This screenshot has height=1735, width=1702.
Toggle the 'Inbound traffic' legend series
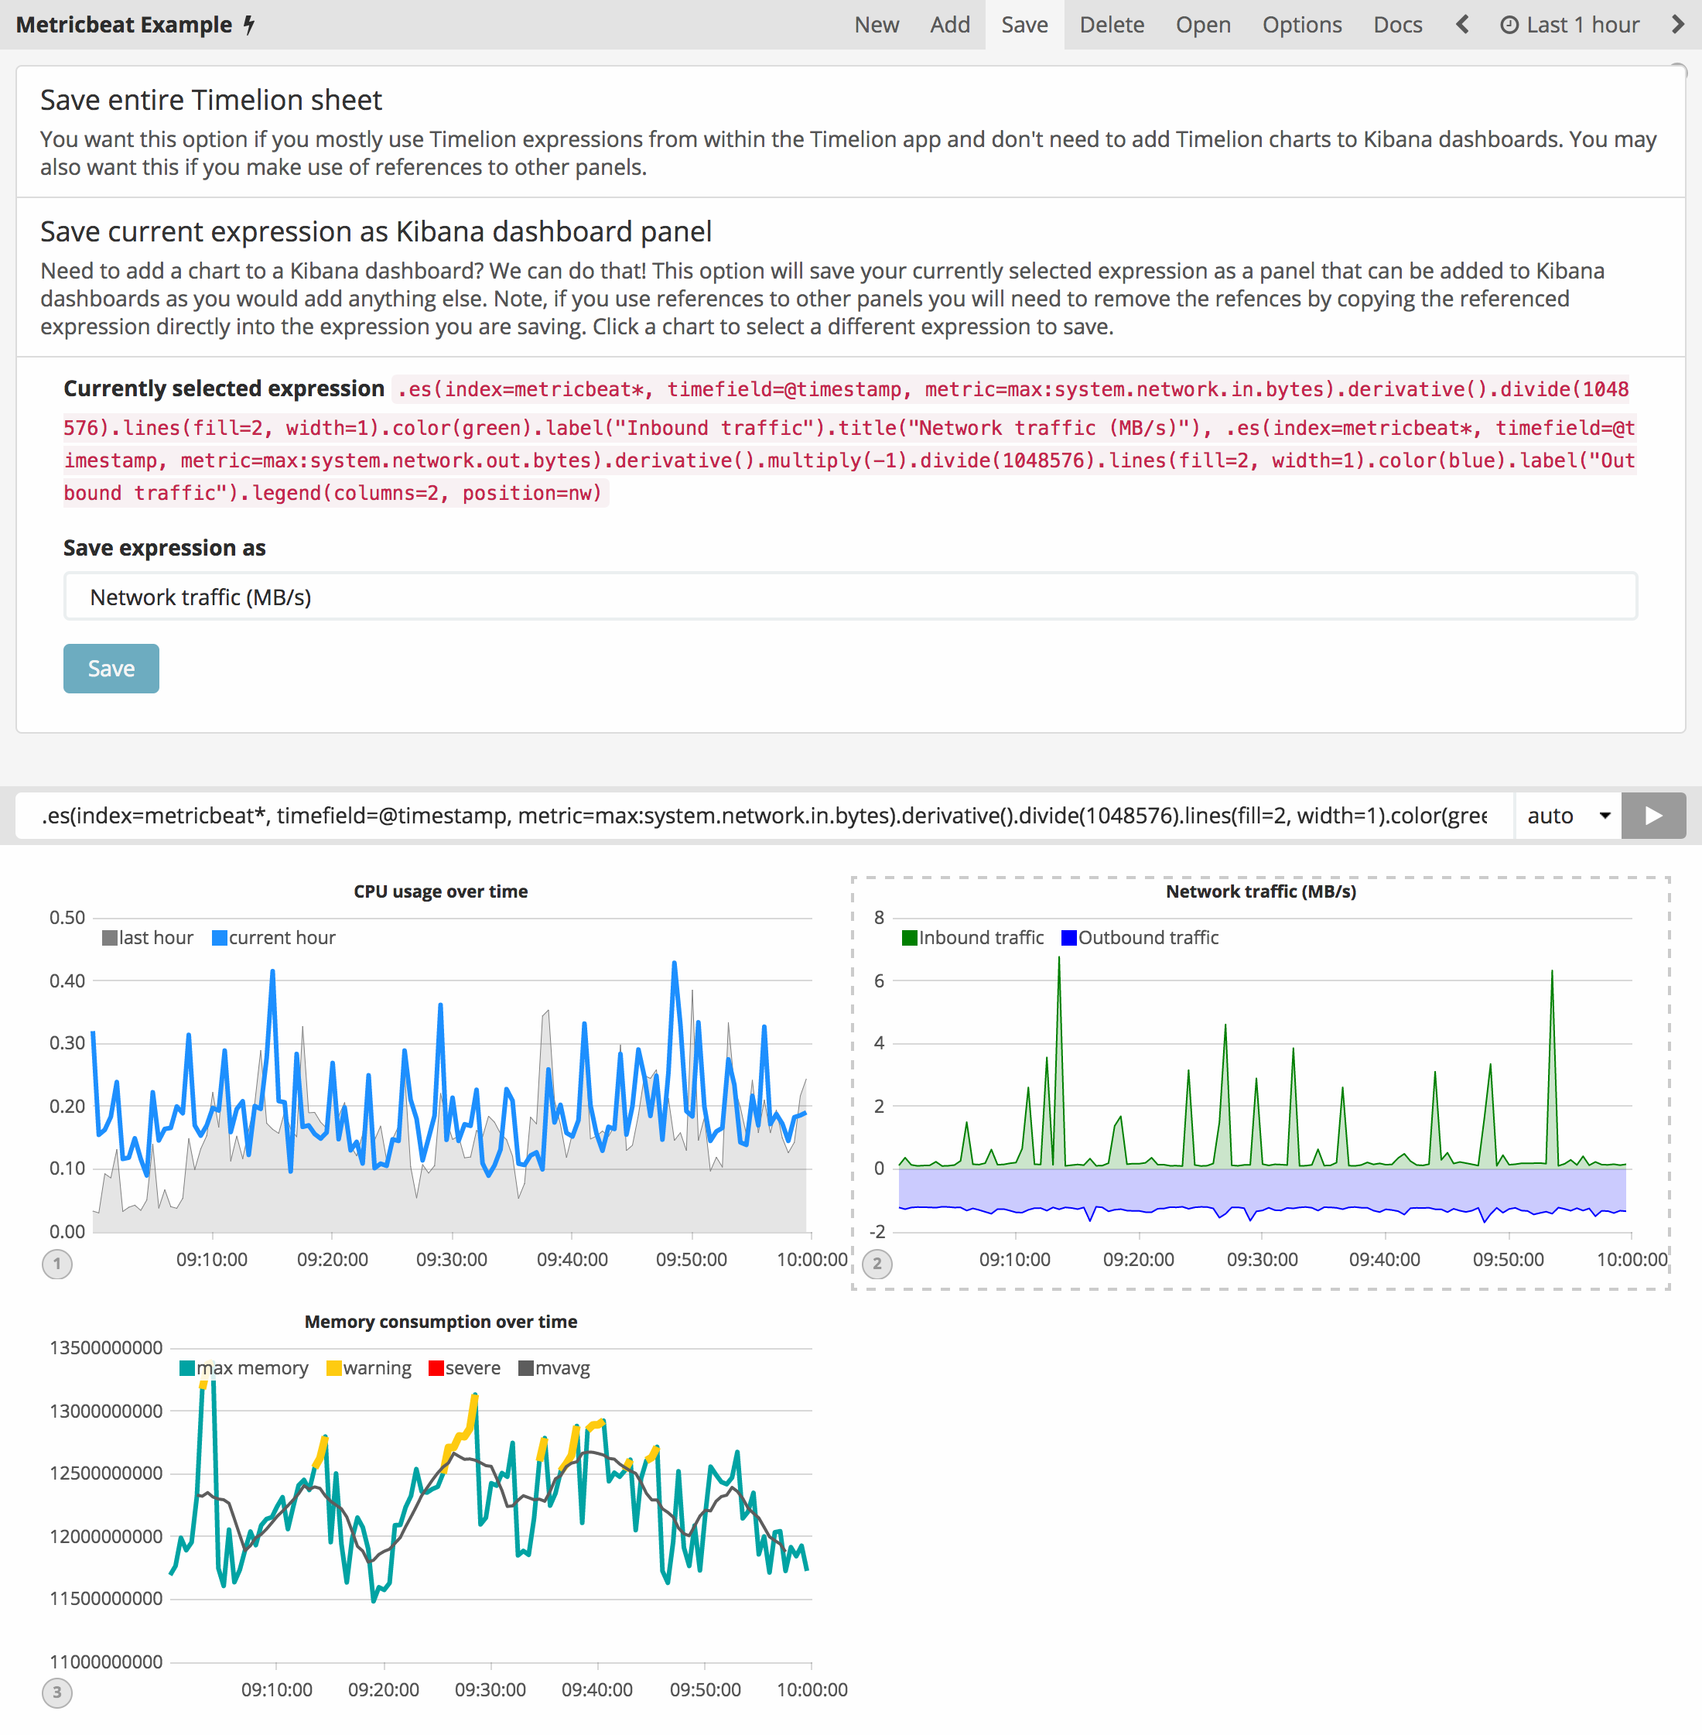point(981,937)
